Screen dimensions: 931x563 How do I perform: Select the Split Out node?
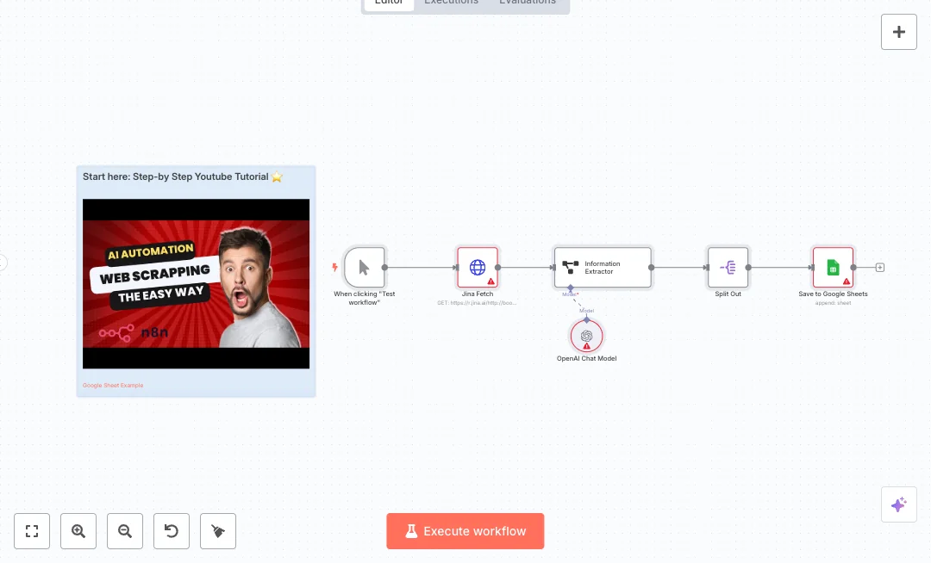click(x=728, y=267)
